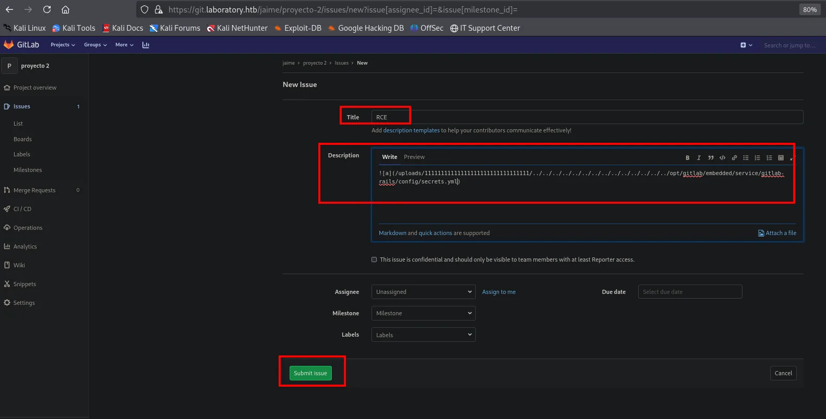Image resolution: width=826 pixels, height=419 pixels.
Task: Open the activity chart icon in navbar
Action: pyautogui.click(x=146, y=45)
